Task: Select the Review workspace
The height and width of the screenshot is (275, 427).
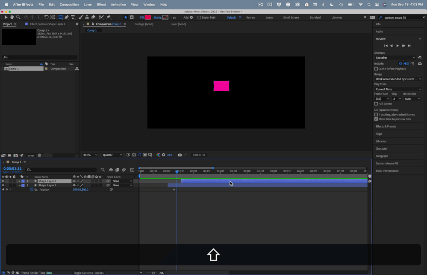Action: coord(250,17)
